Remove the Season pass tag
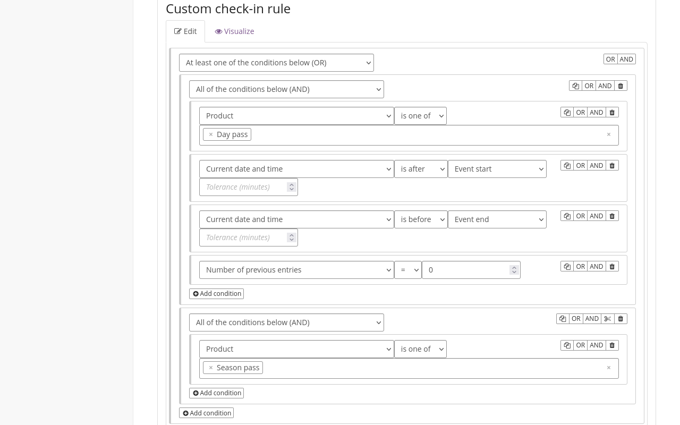 211,368
